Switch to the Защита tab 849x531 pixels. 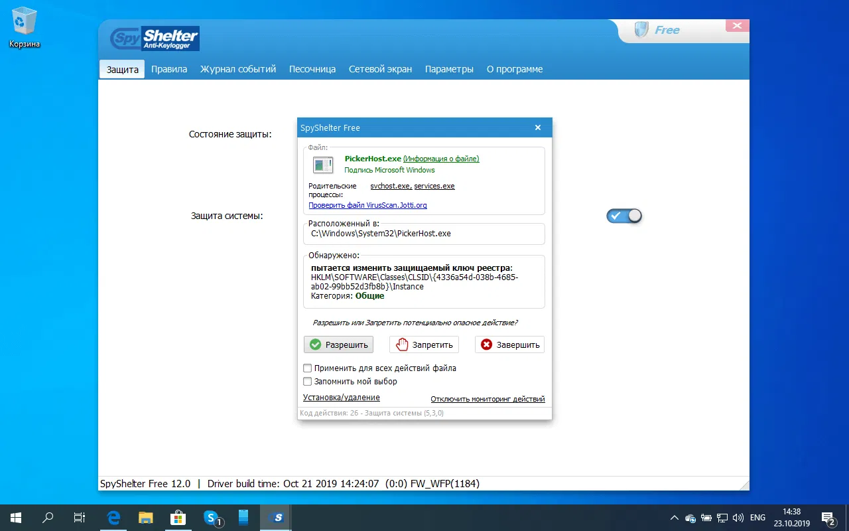123,69
